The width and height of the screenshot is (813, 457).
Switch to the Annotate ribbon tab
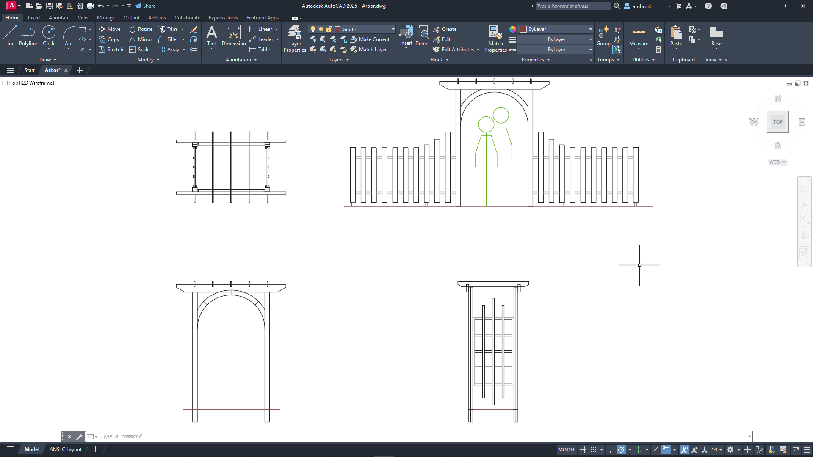[x=59, y=18]
